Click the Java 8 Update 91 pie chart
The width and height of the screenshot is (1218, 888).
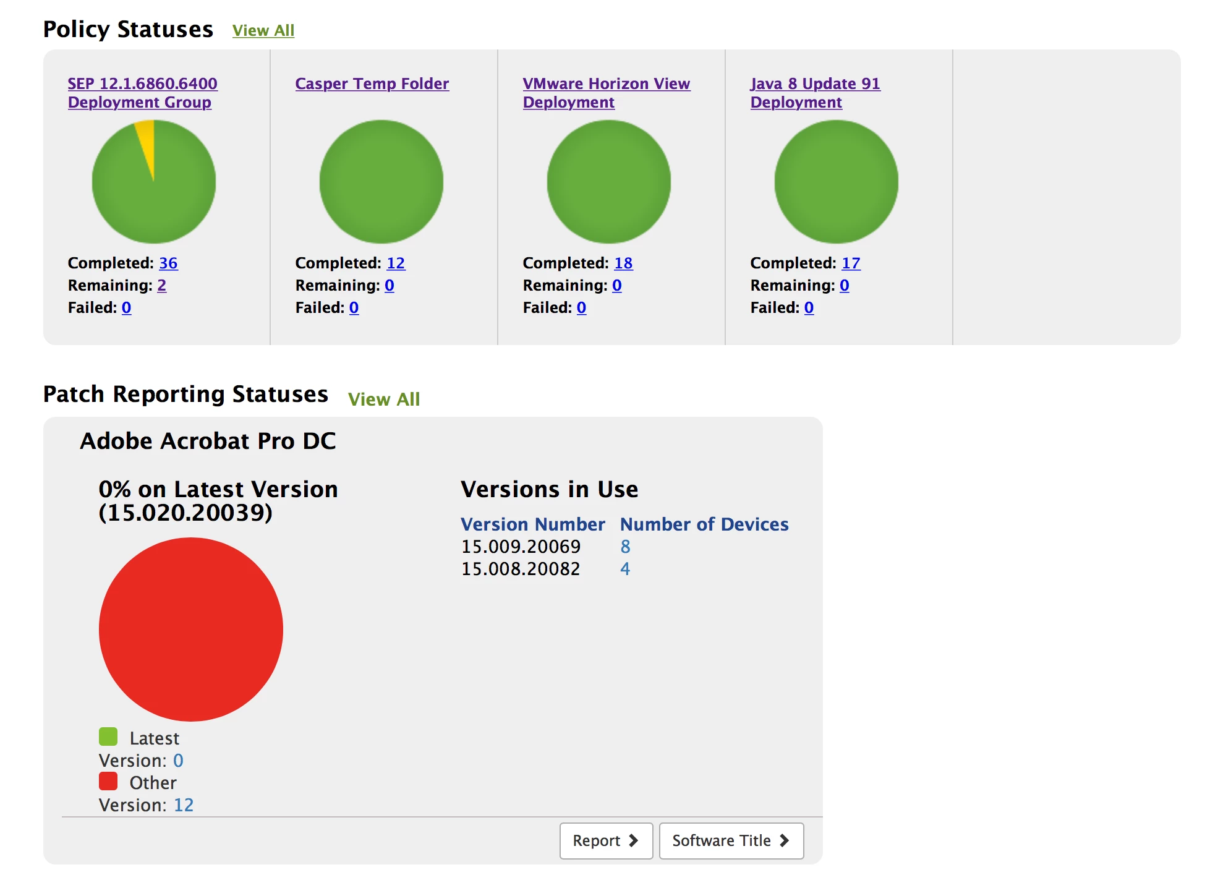click(837, 181)
